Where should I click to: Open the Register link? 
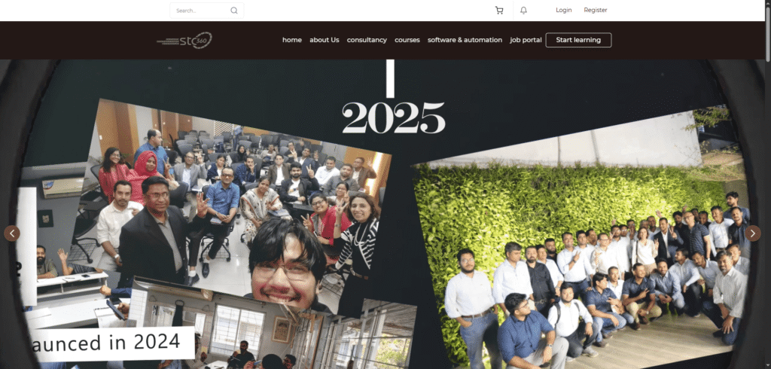coord(596,10)
